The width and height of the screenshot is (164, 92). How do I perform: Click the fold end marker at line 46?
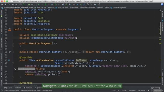[13, 77]
